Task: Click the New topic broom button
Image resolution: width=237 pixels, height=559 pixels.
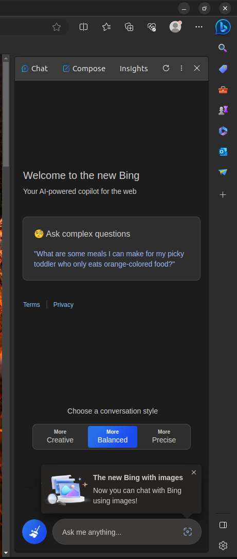Action: tap(34, 532)
